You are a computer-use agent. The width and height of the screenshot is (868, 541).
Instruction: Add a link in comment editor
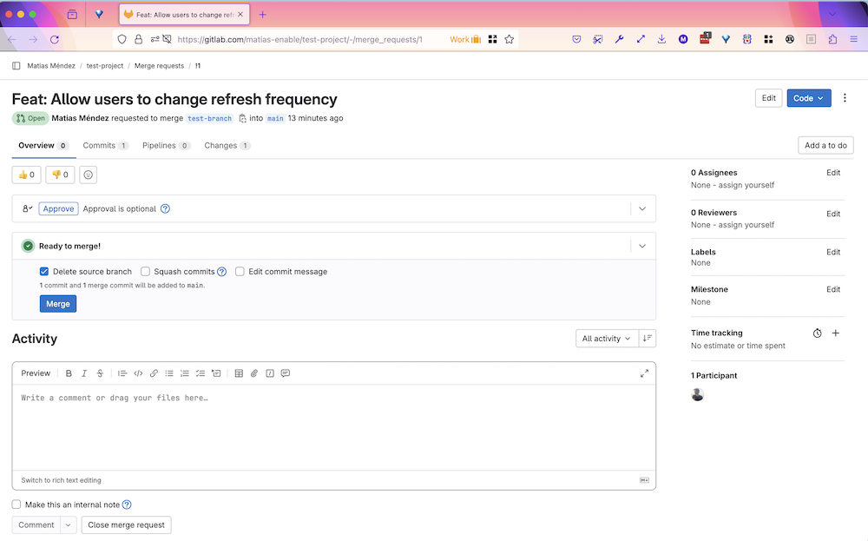(154, 373)
